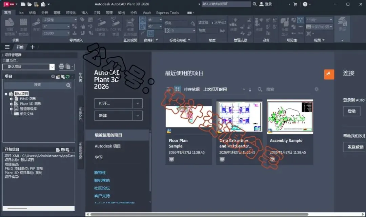Open the Iso ribbon tab

coord(21,13)
